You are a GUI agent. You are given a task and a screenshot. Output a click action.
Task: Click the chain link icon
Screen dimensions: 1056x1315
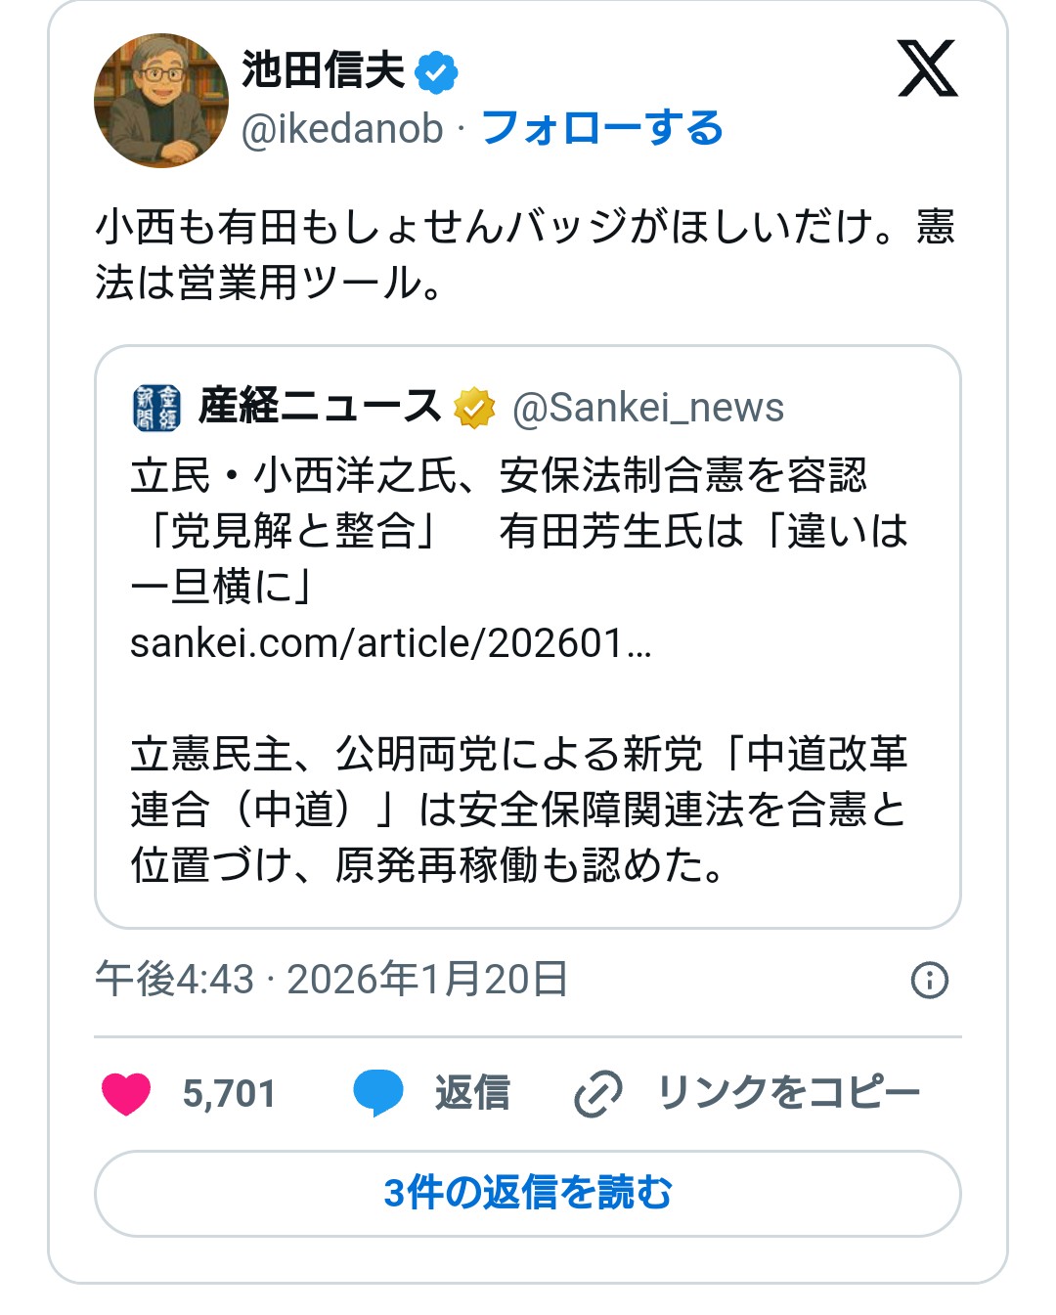point(597,1093)
